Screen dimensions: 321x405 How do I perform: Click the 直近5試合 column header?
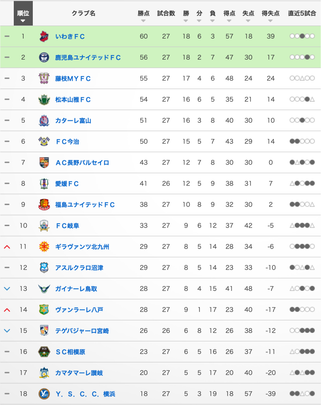[x=302, y=13]
